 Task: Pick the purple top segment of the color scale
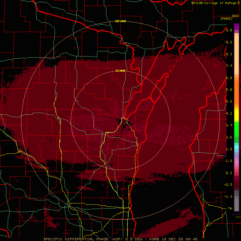tap(236, 27)
